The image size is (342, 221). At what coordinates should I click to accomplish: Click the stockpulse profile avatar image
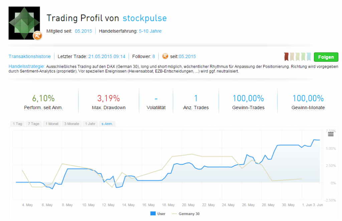23,22
